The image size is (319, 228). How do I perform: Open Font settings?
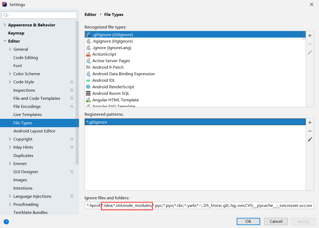[x=18, y=66]
